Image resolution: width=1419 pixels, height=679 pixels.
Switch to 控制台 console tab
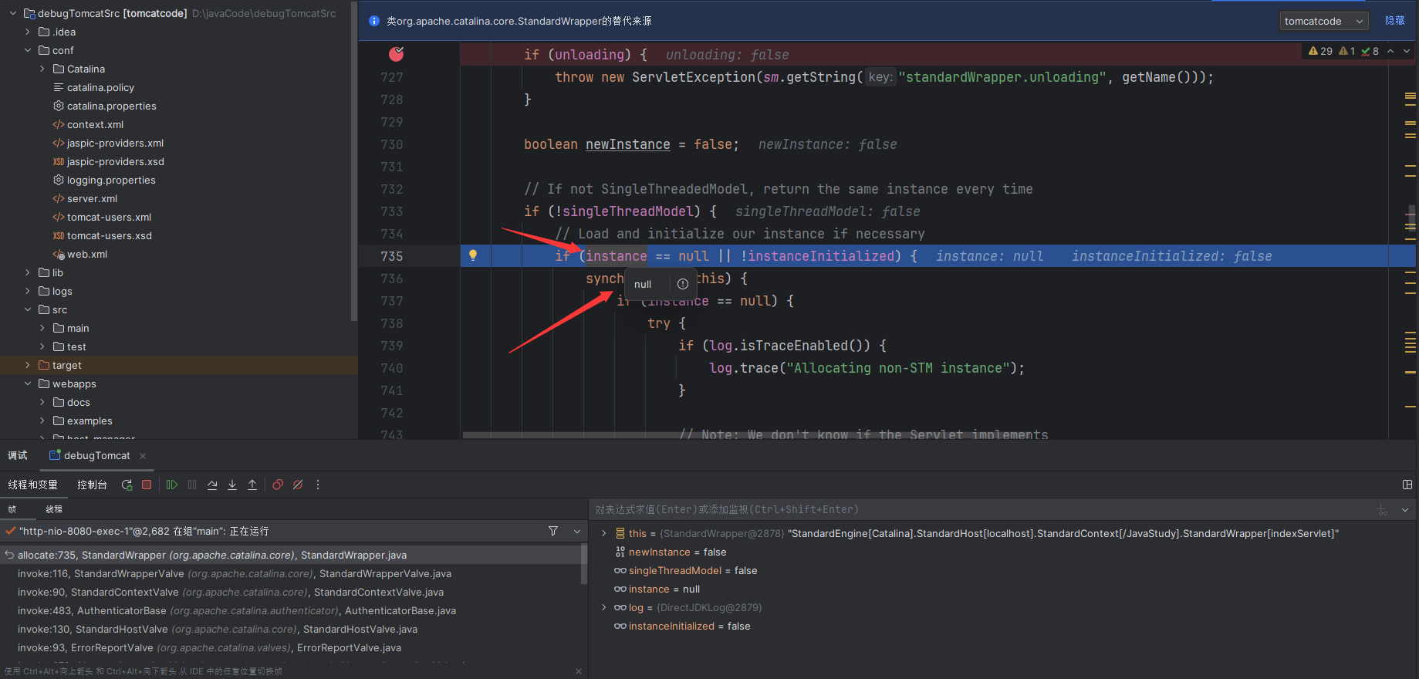[x=92, y=485]
